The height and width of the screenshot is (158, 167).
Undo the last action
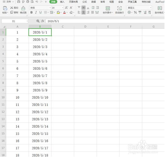pos(37,2)
